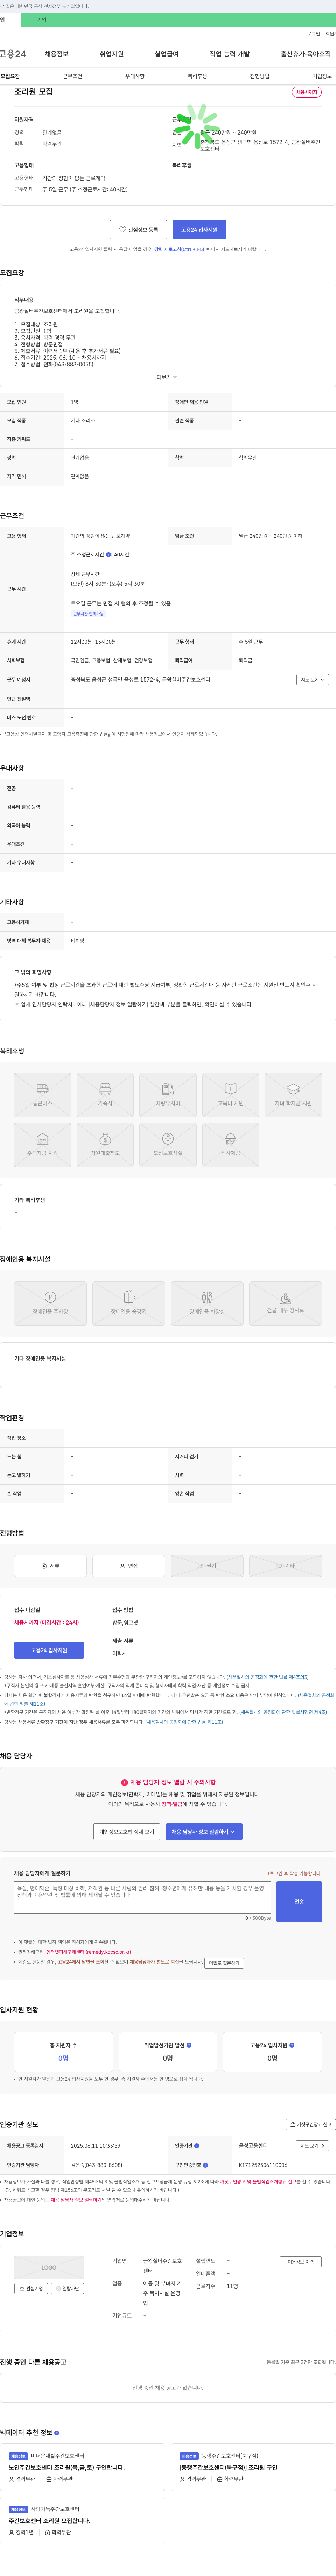This screenshot has width=336, height=2576.
Task: Click info icon beside 고용24 입사지원 count
Action: [x=291, y=2045]
